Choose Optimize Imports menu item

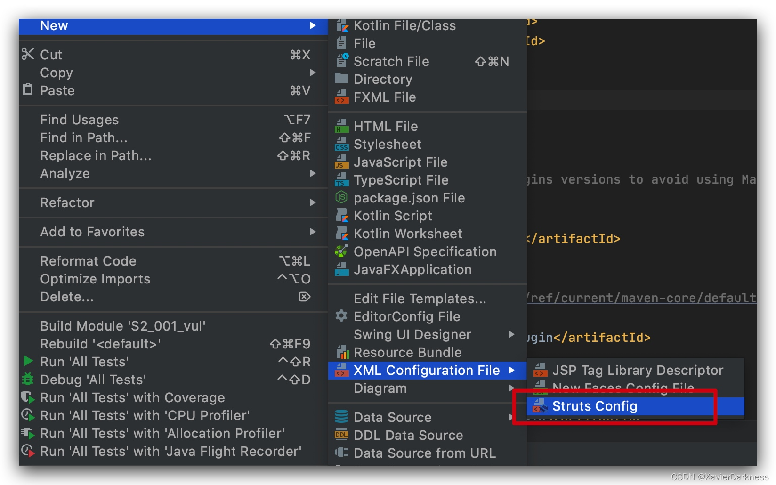point(173,279)
